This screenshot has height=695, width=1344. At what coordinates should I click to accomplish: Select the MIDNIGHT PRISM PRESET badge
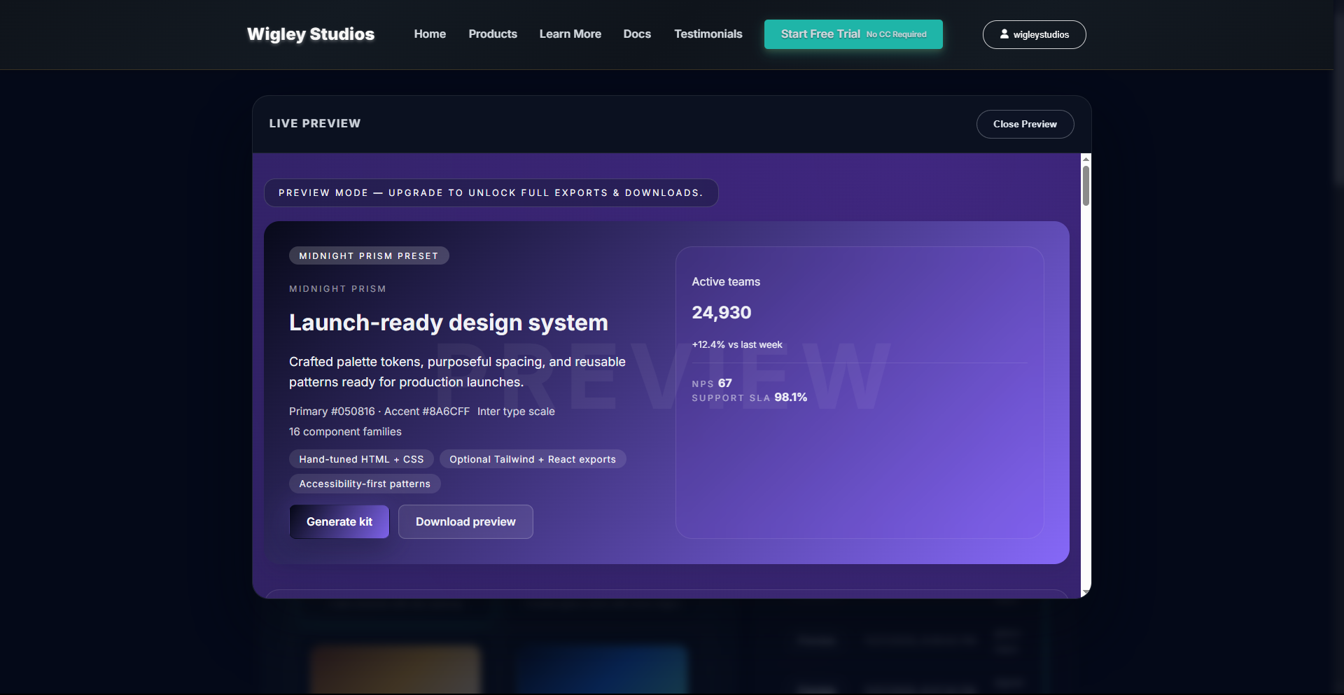click(x=369, y=255)
